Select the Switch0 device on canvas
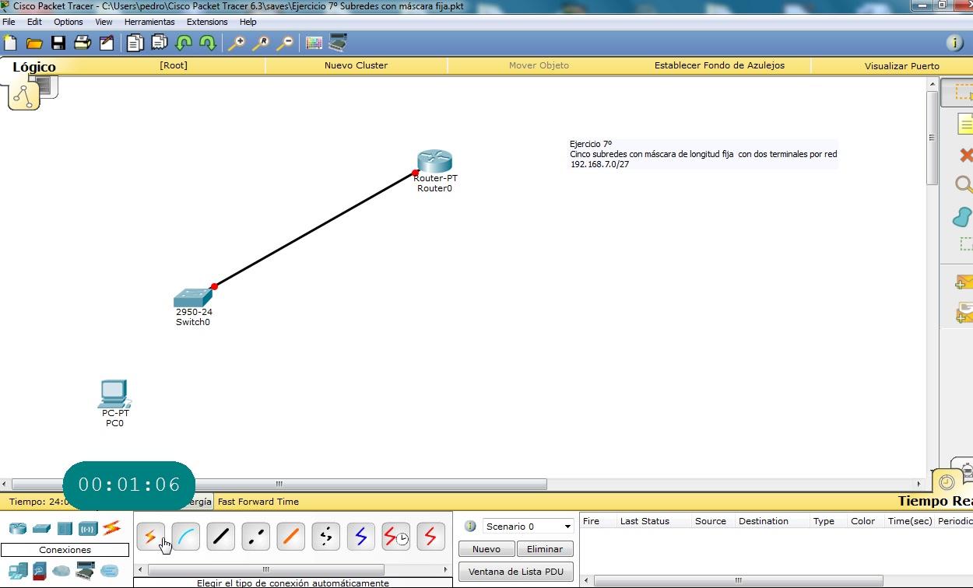 point(193,298)
